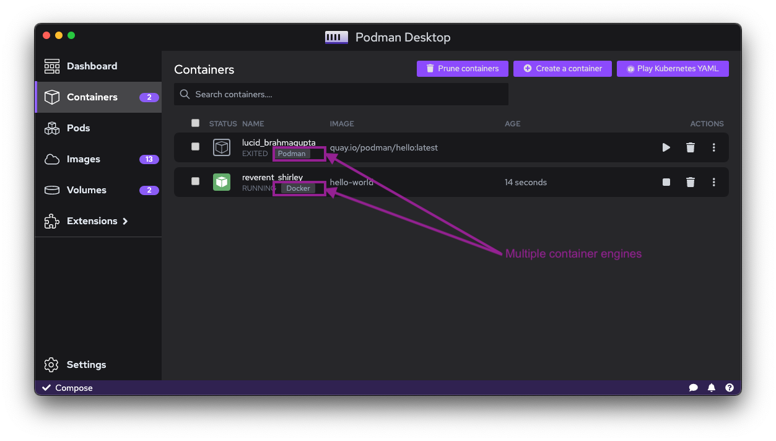Toggle the select-all containers checkbox
The height and width of the screenshot is (441, 776).
[196, 123]
